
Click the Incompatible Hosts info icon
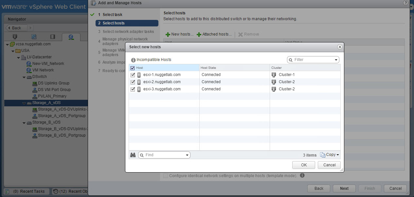[x=133, y=60]
